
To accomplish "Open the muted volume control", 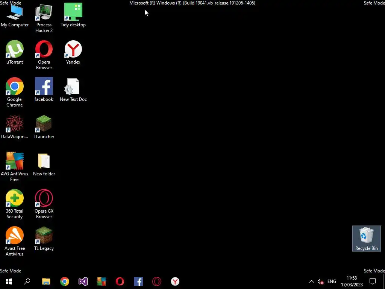I will click(320, 281).
